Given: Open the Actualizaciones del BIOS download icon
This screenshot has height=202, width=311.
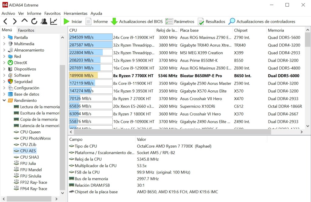Looking at the screenshot, I should [114, 22].
